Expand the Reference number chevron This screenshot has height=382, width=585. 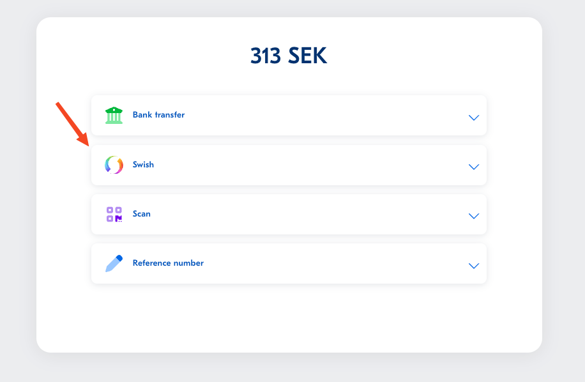tap(473, 265)
